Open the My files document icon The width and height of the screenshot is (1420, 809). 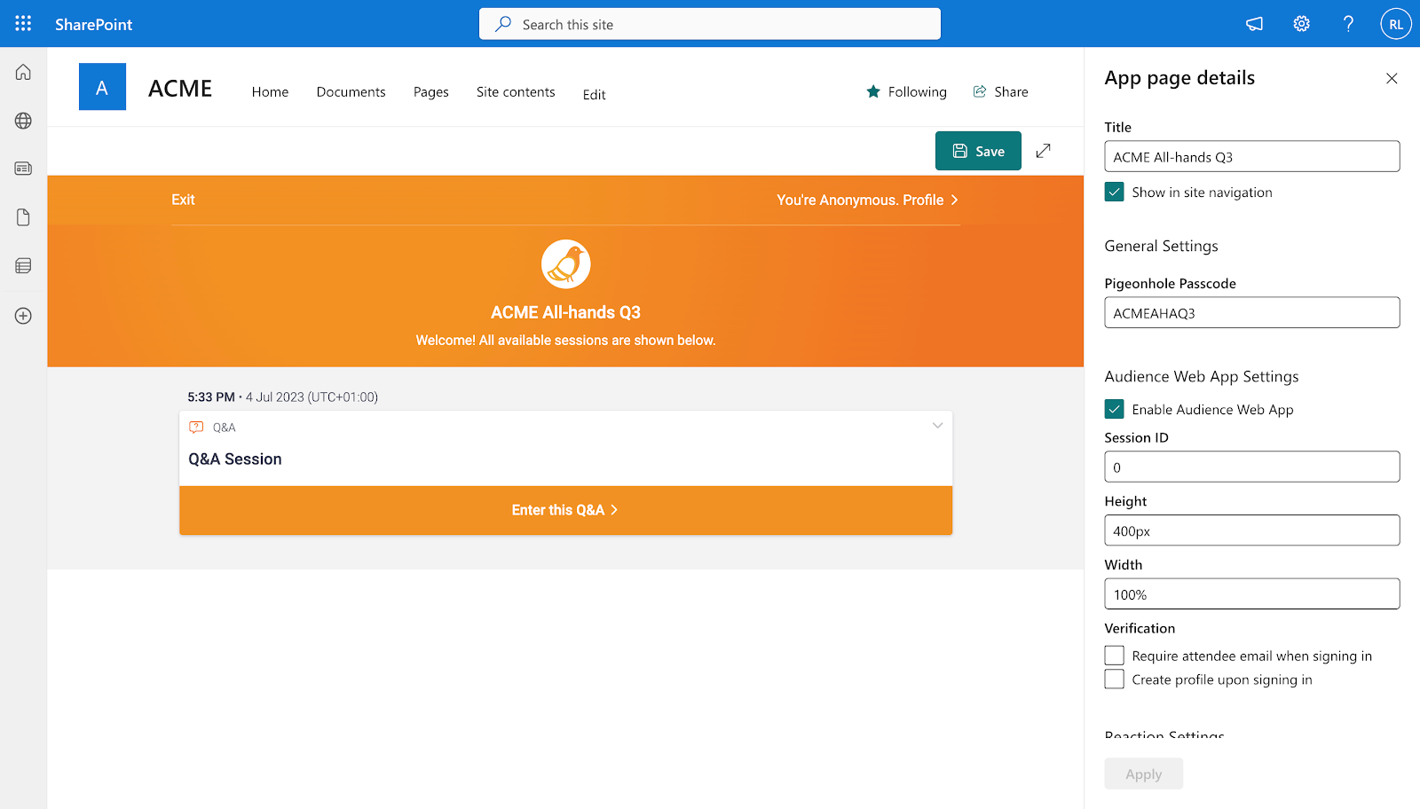[x=22, y=216]
